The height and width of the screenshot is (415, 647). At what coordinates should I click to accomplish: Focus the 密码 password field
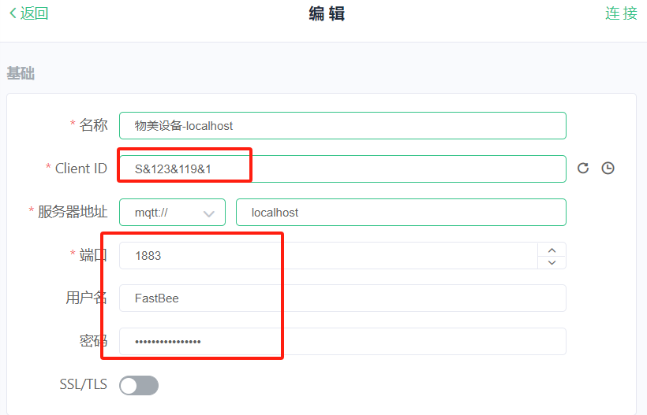pyautogui.click(x=342, y=342)
